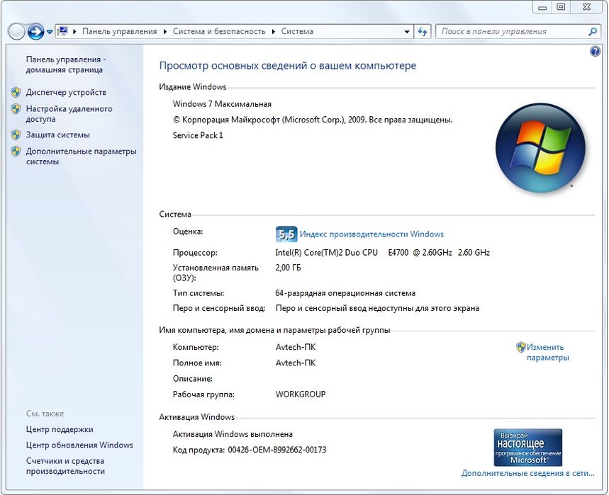Open Центр обновления Windows
Screen dimensions: 609x495
[79, 445]
